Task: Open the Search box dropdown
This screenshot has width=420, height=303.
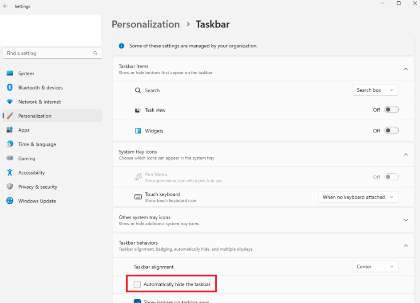Action: click(375, 90)
